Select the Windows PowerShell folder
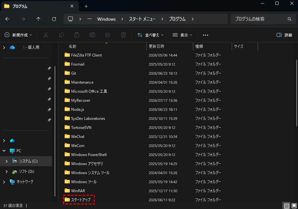 89,155
